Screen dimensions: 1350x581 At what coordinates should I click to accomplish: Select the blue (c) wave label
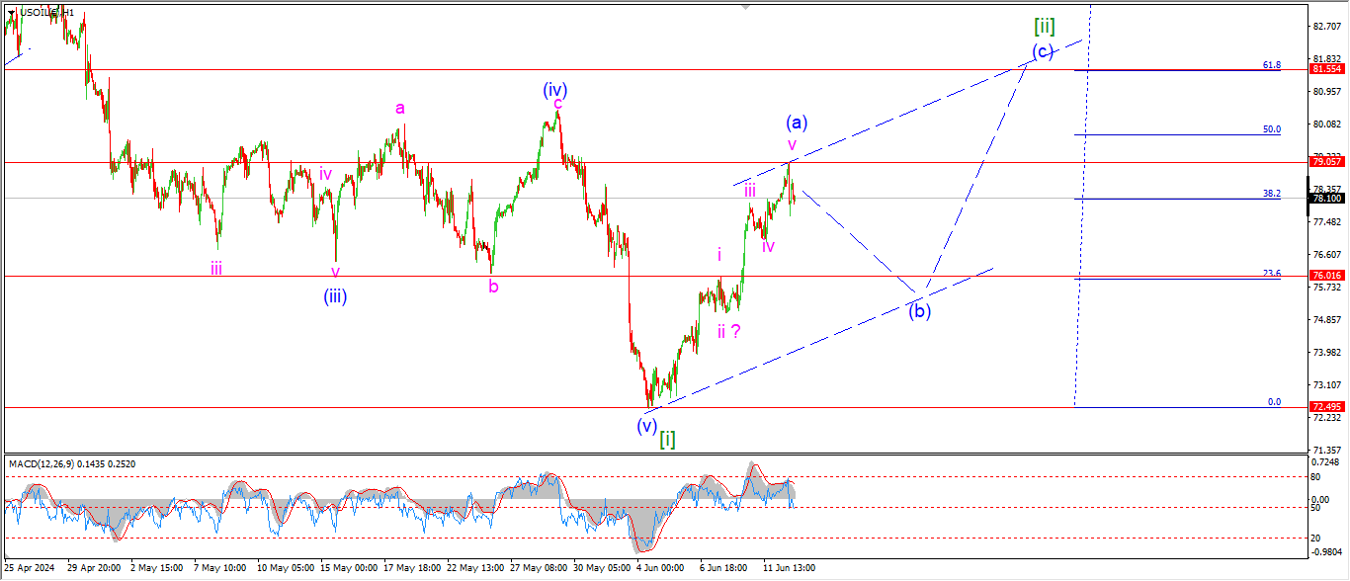click(1042, 50)
